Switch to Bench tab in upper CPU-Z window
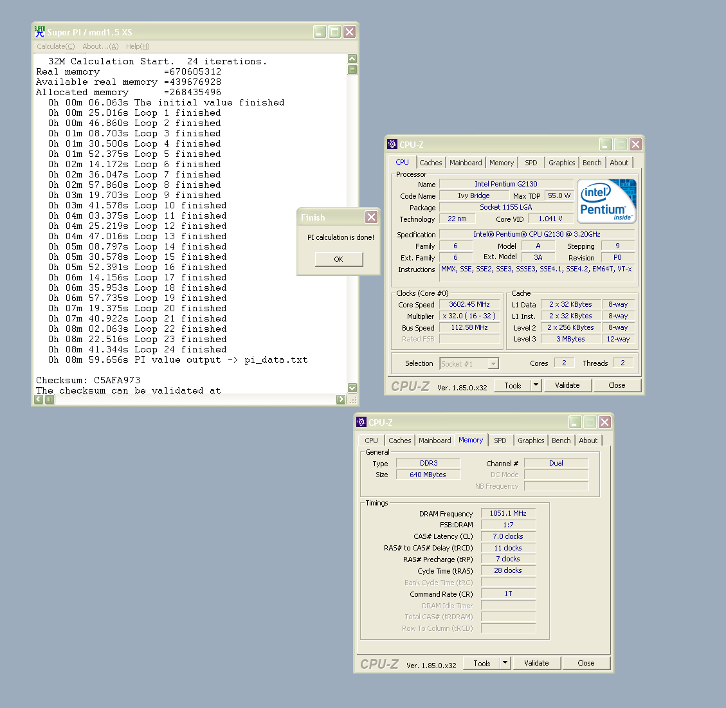The width and height of the screenshot is (726, 708). 592,163
